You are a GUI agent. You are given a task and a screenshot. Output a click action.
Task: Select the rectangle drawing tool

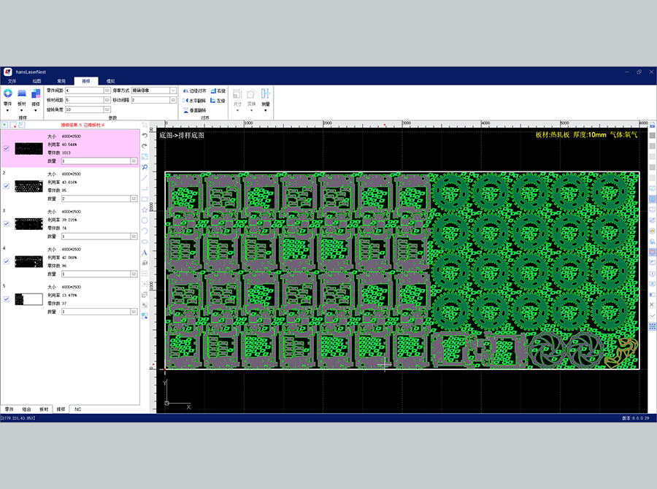pos(145,199)
